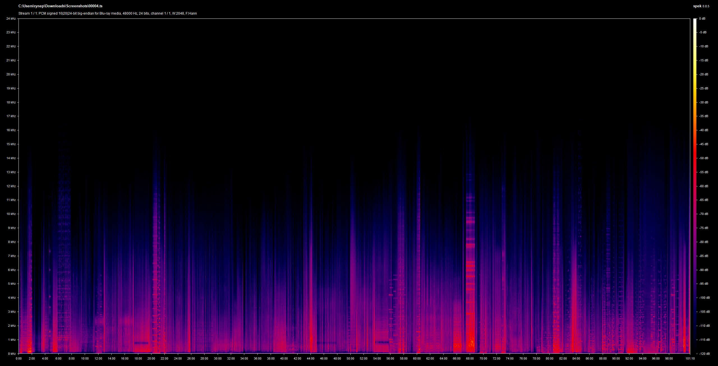Click the 0:00 time axis label

(19, 358)
